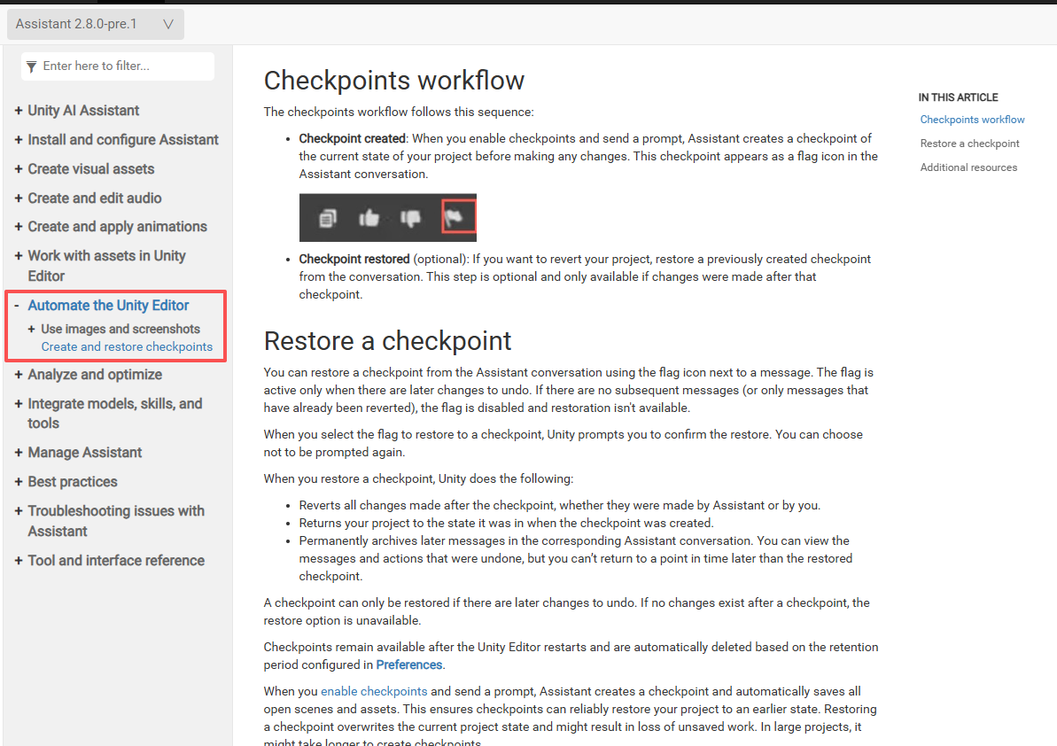The width and height of the screenshot is (1057, 746).
Task: Open Tool and interface reference topic
Action: tap(116, 561)
